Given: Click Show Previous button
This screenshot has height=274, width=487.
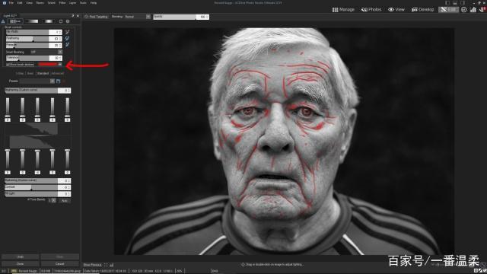Looking at the screenshot, I should point(93,265).
